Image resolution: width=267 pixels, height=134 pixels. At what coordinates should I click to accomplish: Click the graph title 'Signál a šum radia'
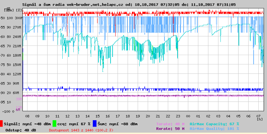44,5
